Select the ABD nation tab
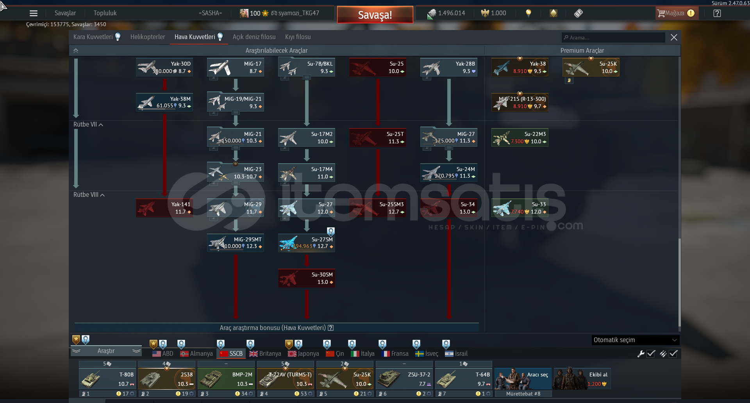 [163, 354]
